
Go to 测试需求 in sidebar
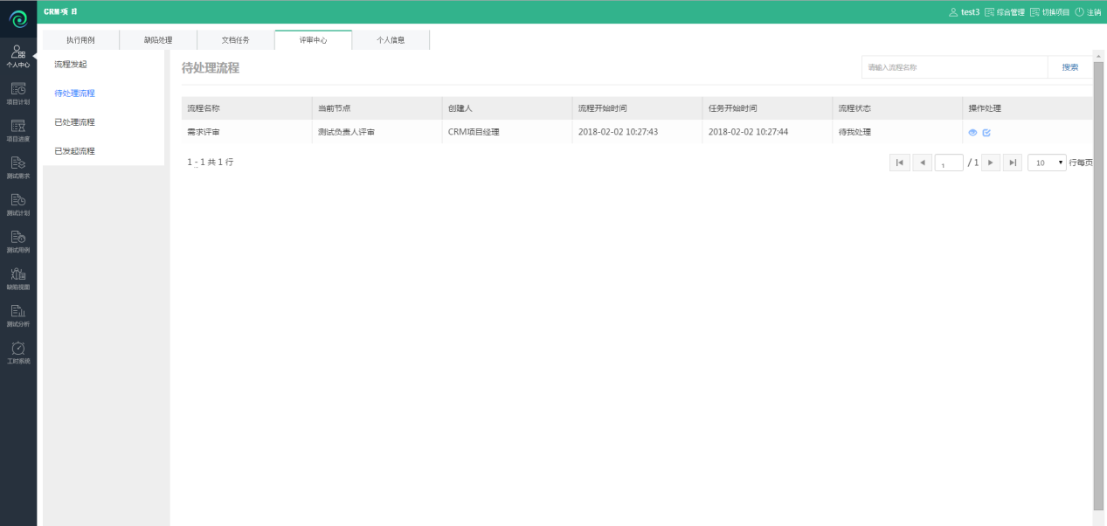(17, 167)
